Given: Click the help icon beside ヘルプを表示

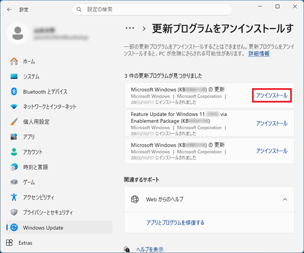Looking at the screenshot, I should [127, 249].
